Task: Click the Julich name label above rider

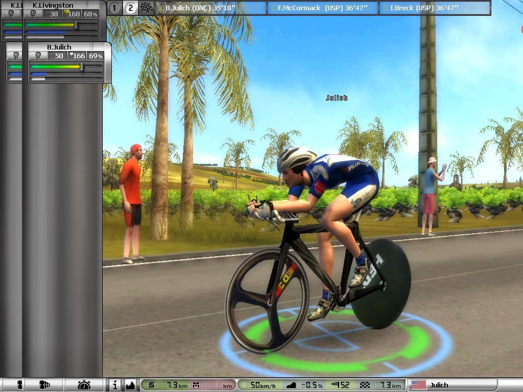Action: coord(337,97)
